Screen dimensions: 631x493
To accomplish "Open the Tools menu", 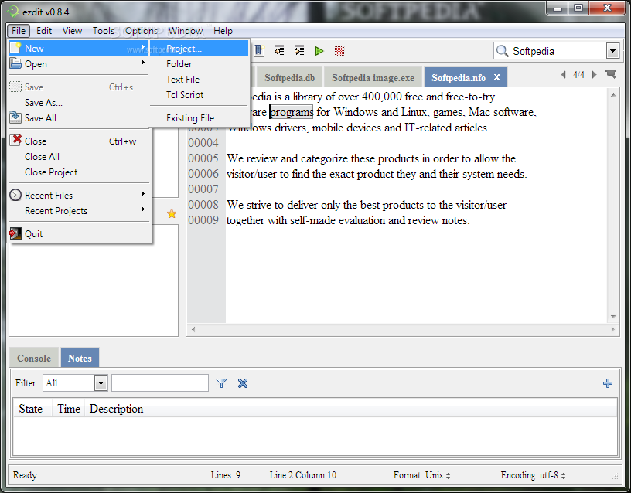I will tap(104, 31).
